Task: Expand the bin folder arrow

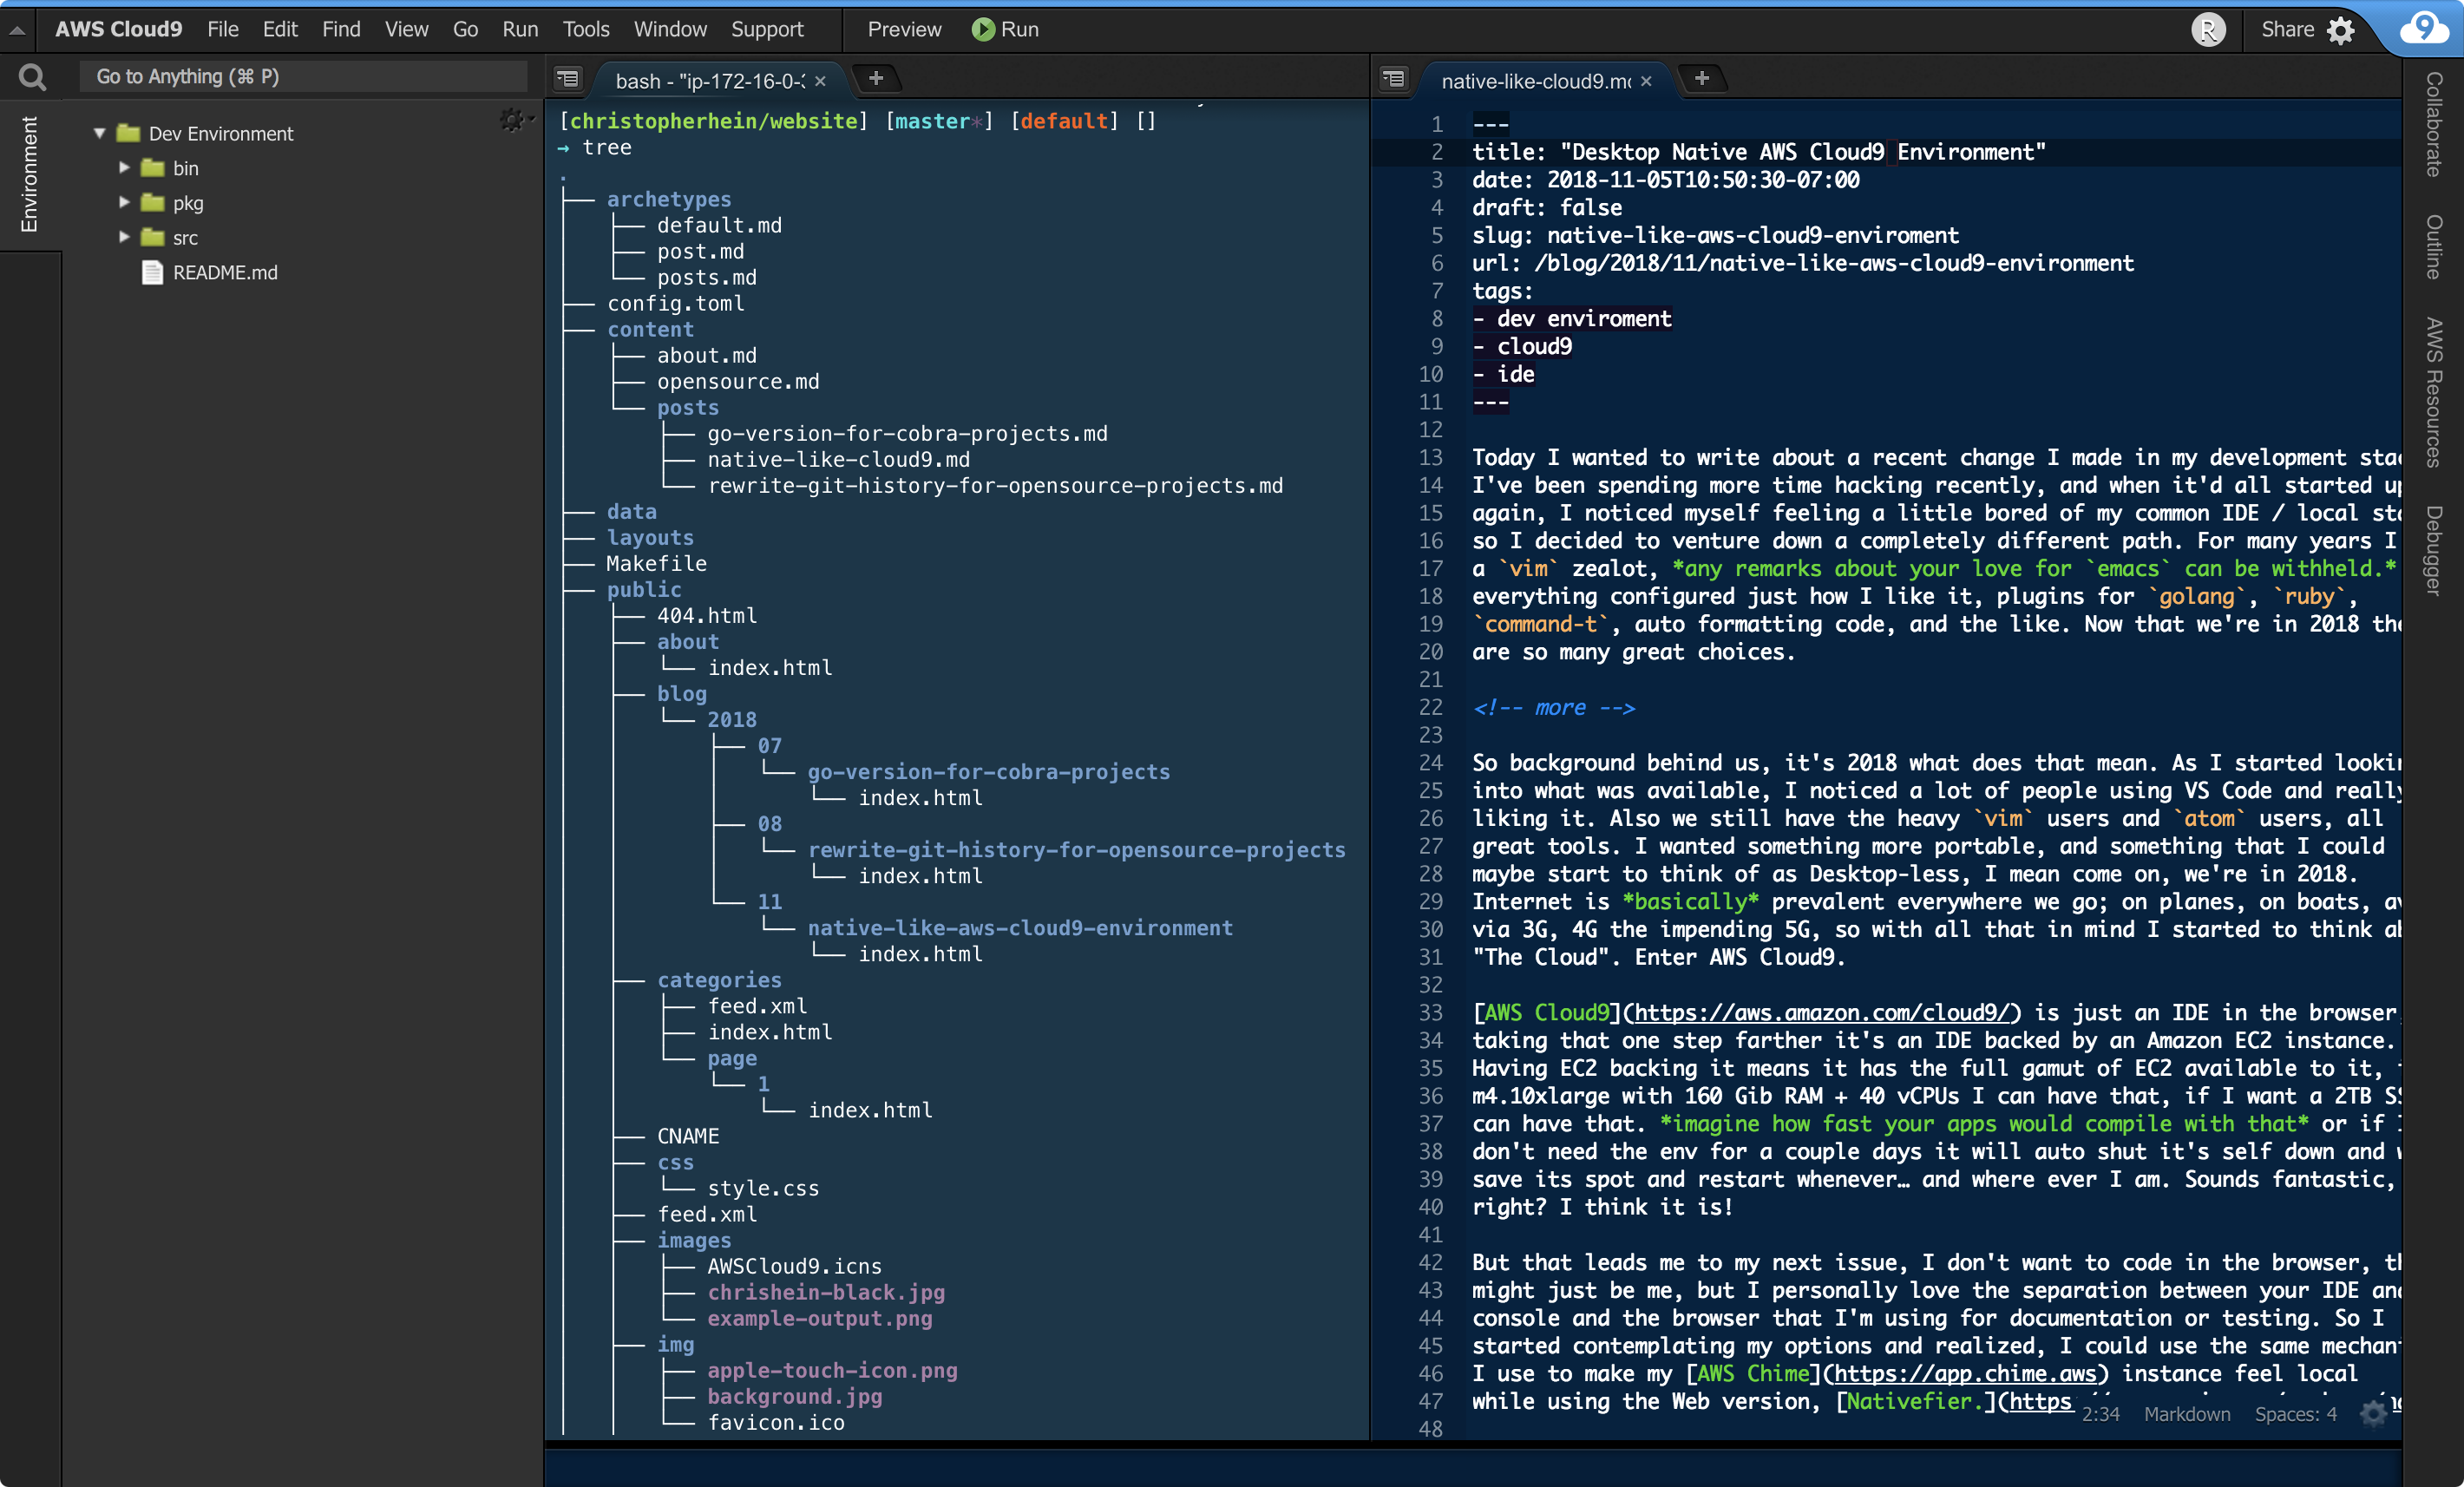Action: pos(124,168)
